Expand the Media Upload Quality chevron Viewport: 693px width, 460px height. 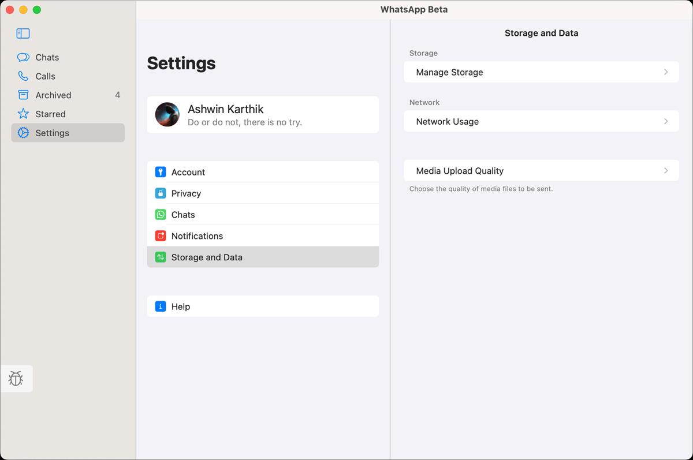coord(665,170)
